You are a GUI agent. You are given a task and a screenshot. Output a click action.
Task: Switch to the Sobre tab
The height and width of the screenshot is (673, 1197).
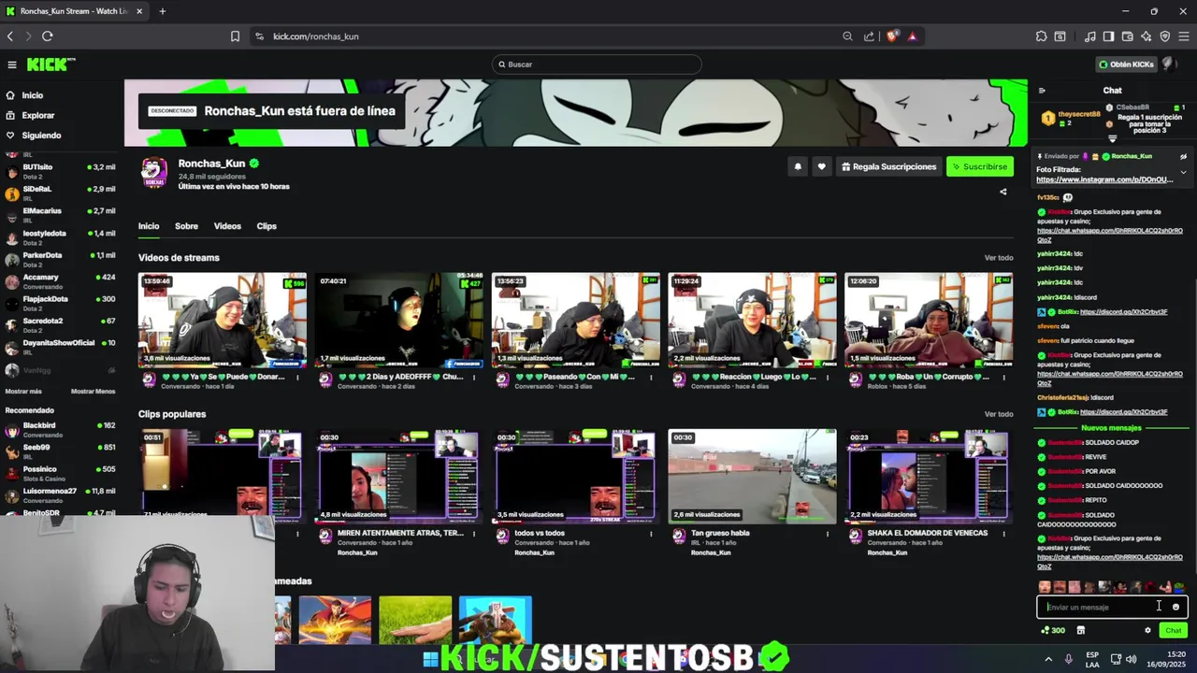pyautogui.click(x=186, y=226)
